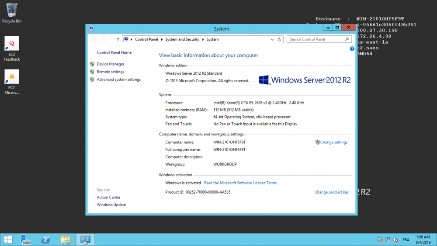Minimize the System window
Viewport: 437px width, 246px height.
(328, 27)
